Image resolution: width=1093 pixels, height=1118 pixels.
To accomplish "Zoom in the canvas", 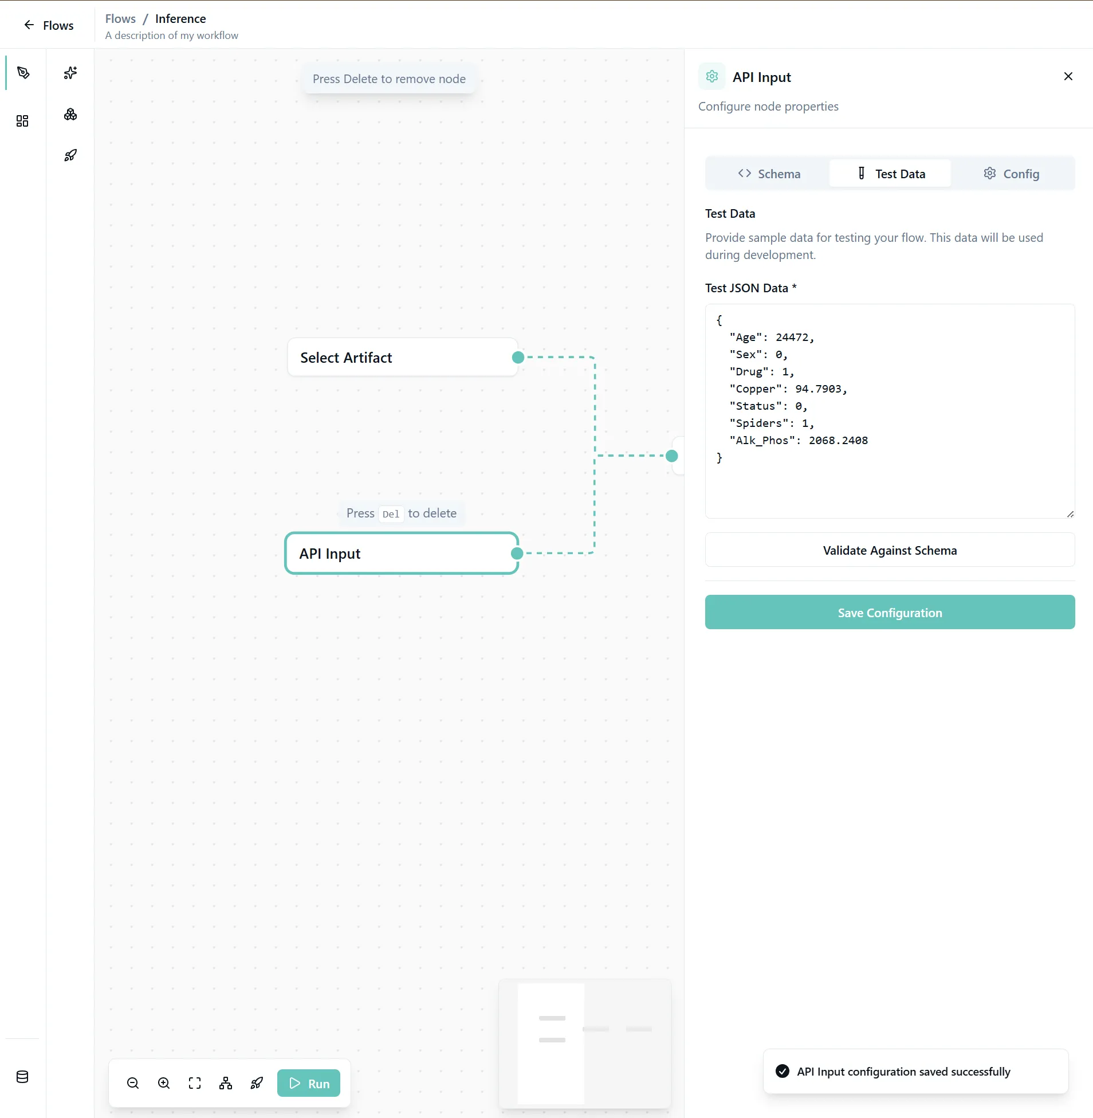I will click(x=164, y=1083).
